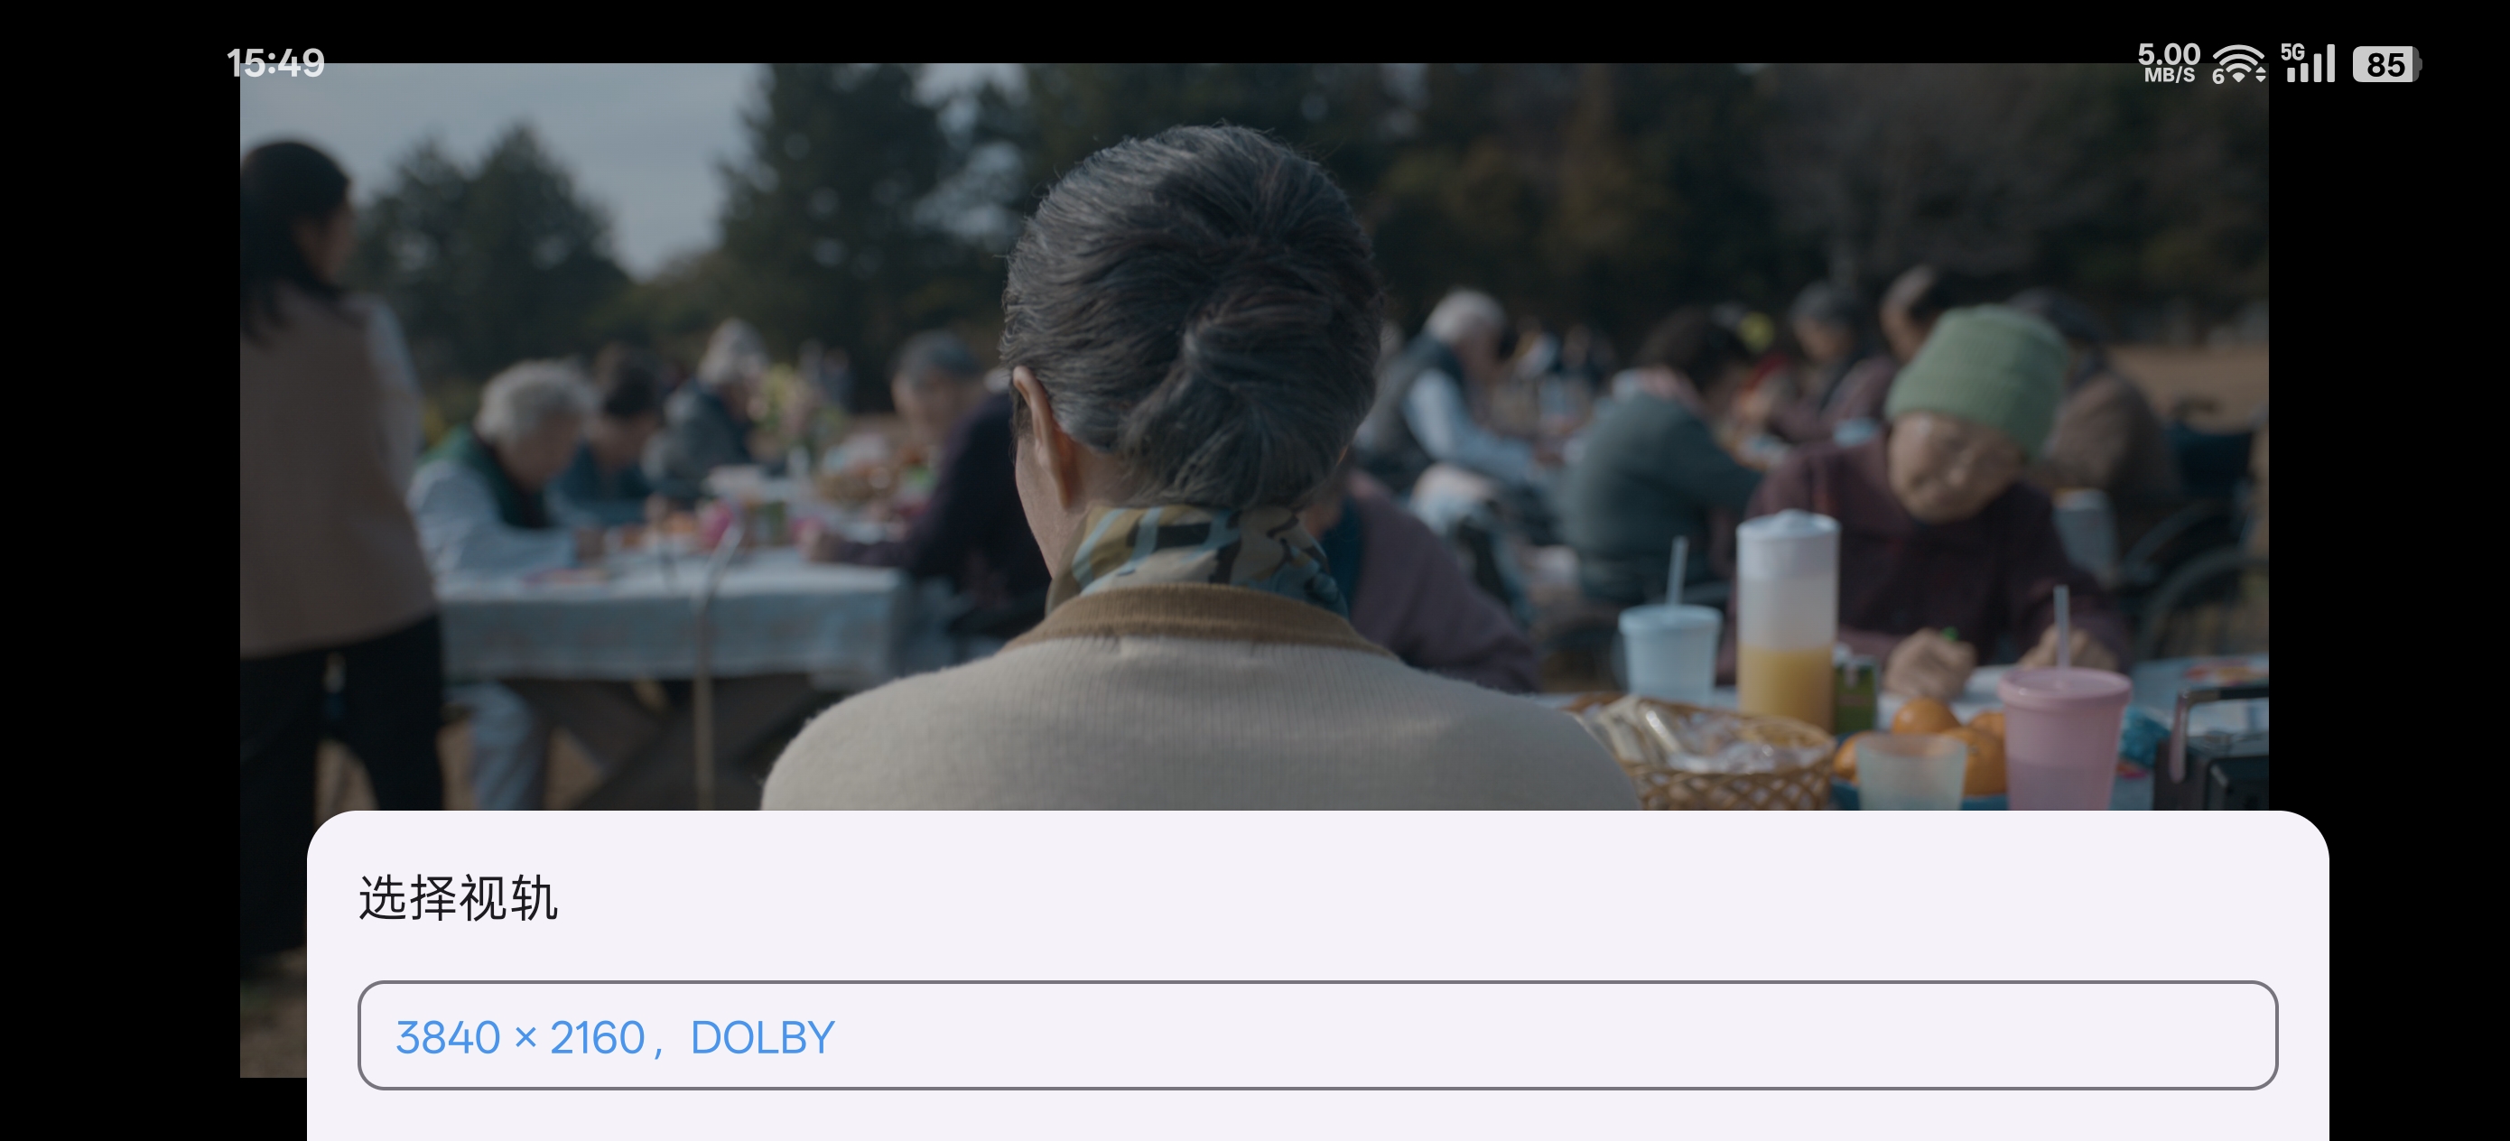
Task: Tap the battery indicator showing 85
Action: pos(2386,64)
